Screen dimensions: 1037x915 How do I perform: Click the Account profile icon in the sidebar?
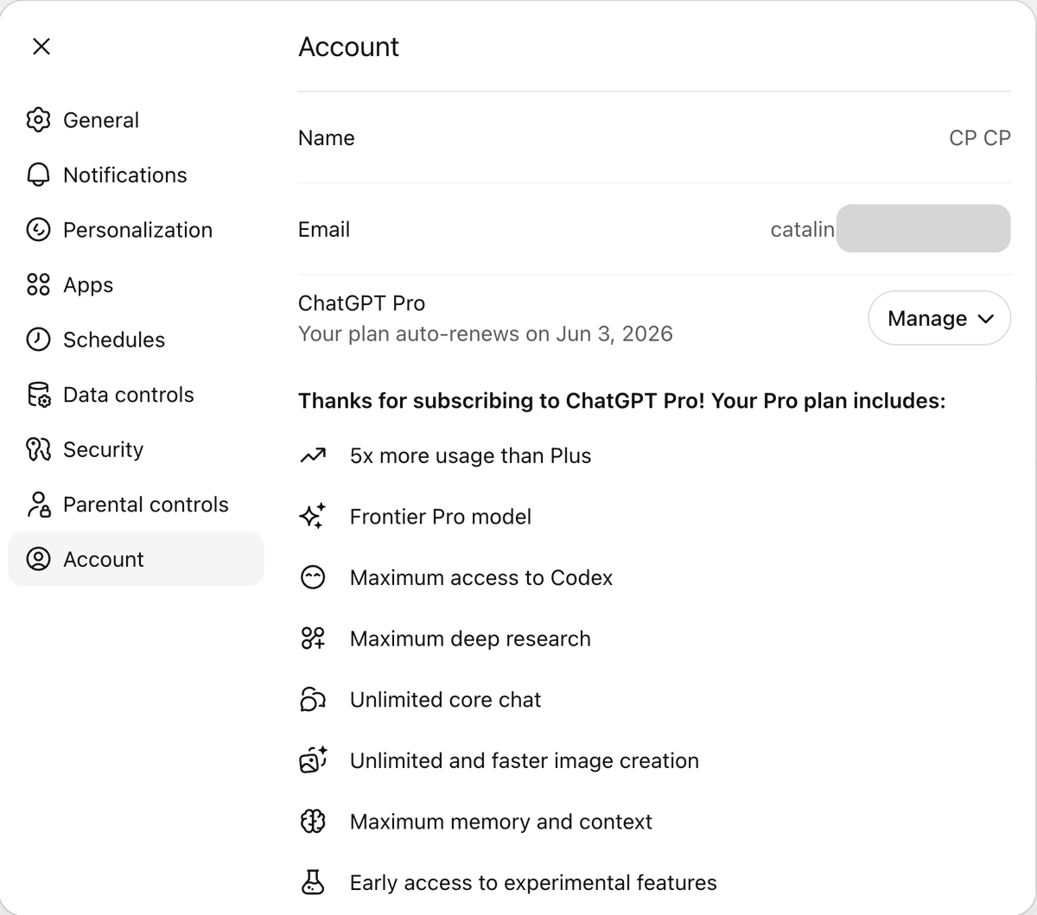tap(38, 559)
